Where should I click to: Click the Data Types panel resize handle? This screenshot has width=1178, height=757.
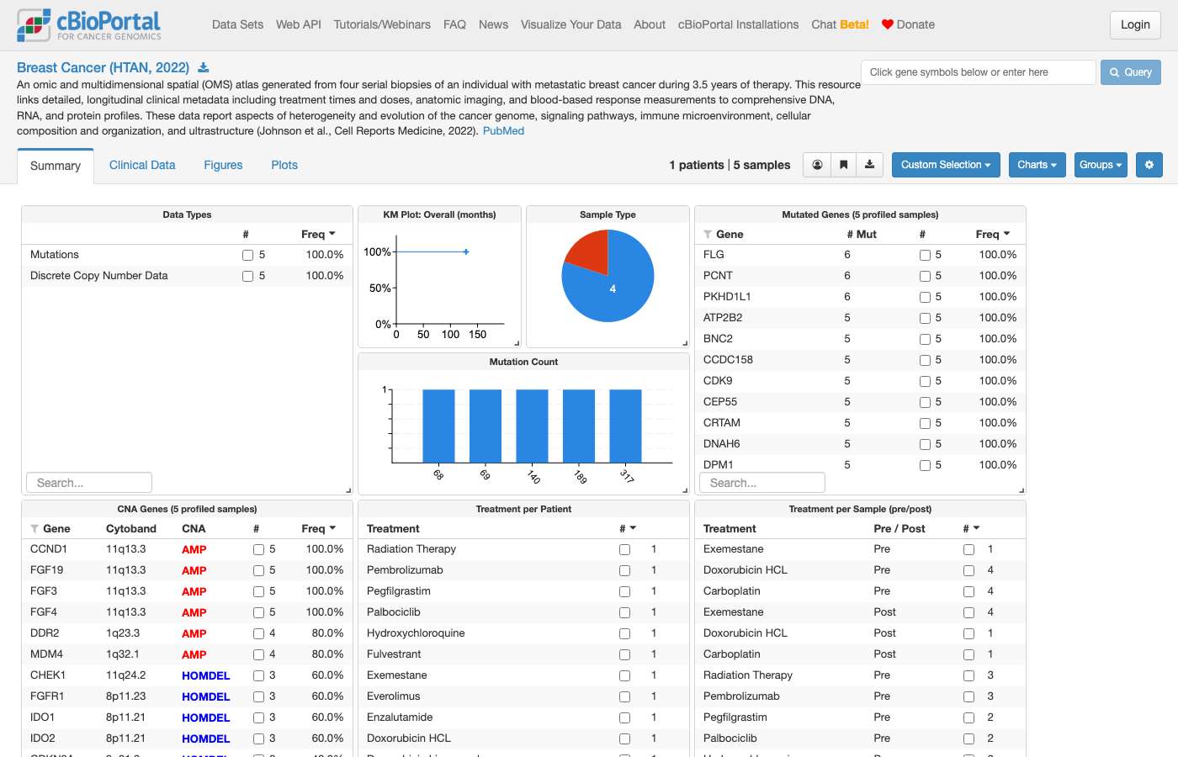pos(348,490)
